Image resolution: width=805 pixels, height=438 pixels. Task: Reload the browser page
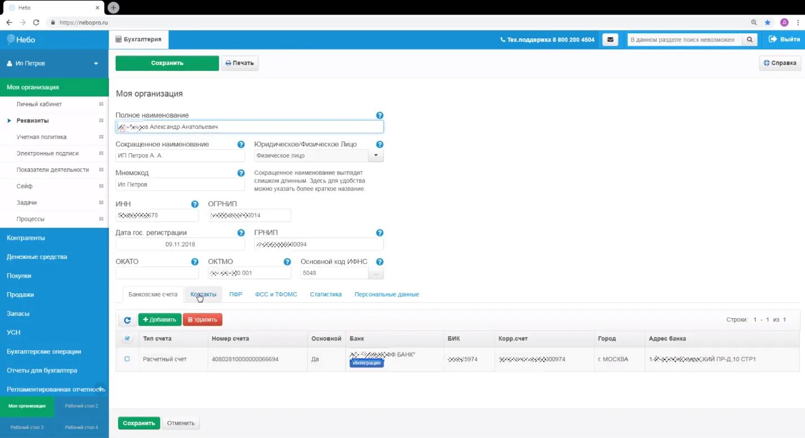36,23
